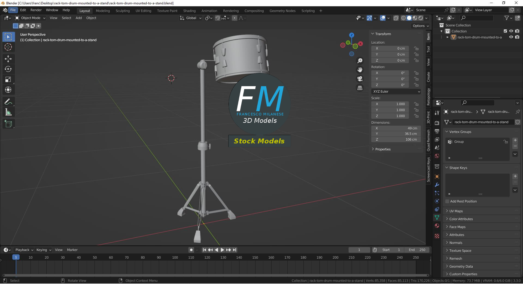Open the World properties tab icon
The width and height of the screenshot is (523, 284).
[437, 156]
